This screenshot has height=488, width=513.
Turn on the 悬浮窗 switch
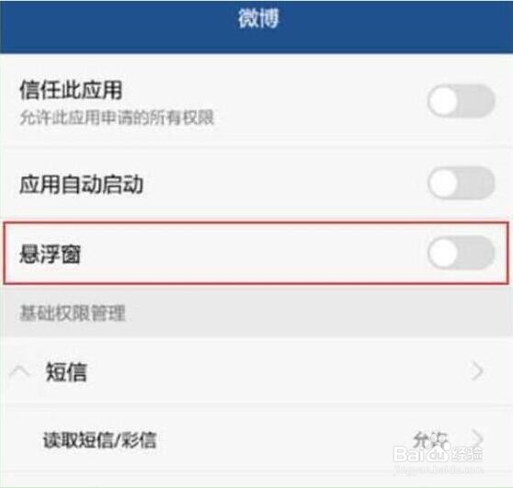coord(461,253)
